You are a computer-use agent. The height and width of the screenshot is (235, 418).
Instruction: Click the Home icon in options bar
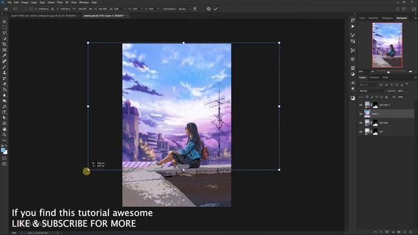pyautogui.click(x=6, y=8)
